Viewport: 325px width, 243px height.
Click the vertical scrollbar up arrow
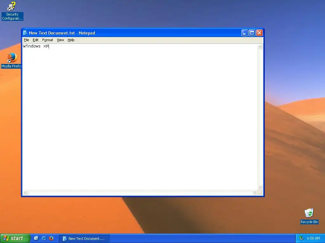click(x=260, y=47)
